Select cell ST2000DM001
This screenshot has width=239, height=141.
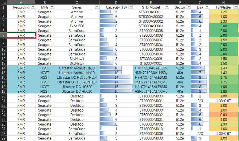[x=151, y=101]
